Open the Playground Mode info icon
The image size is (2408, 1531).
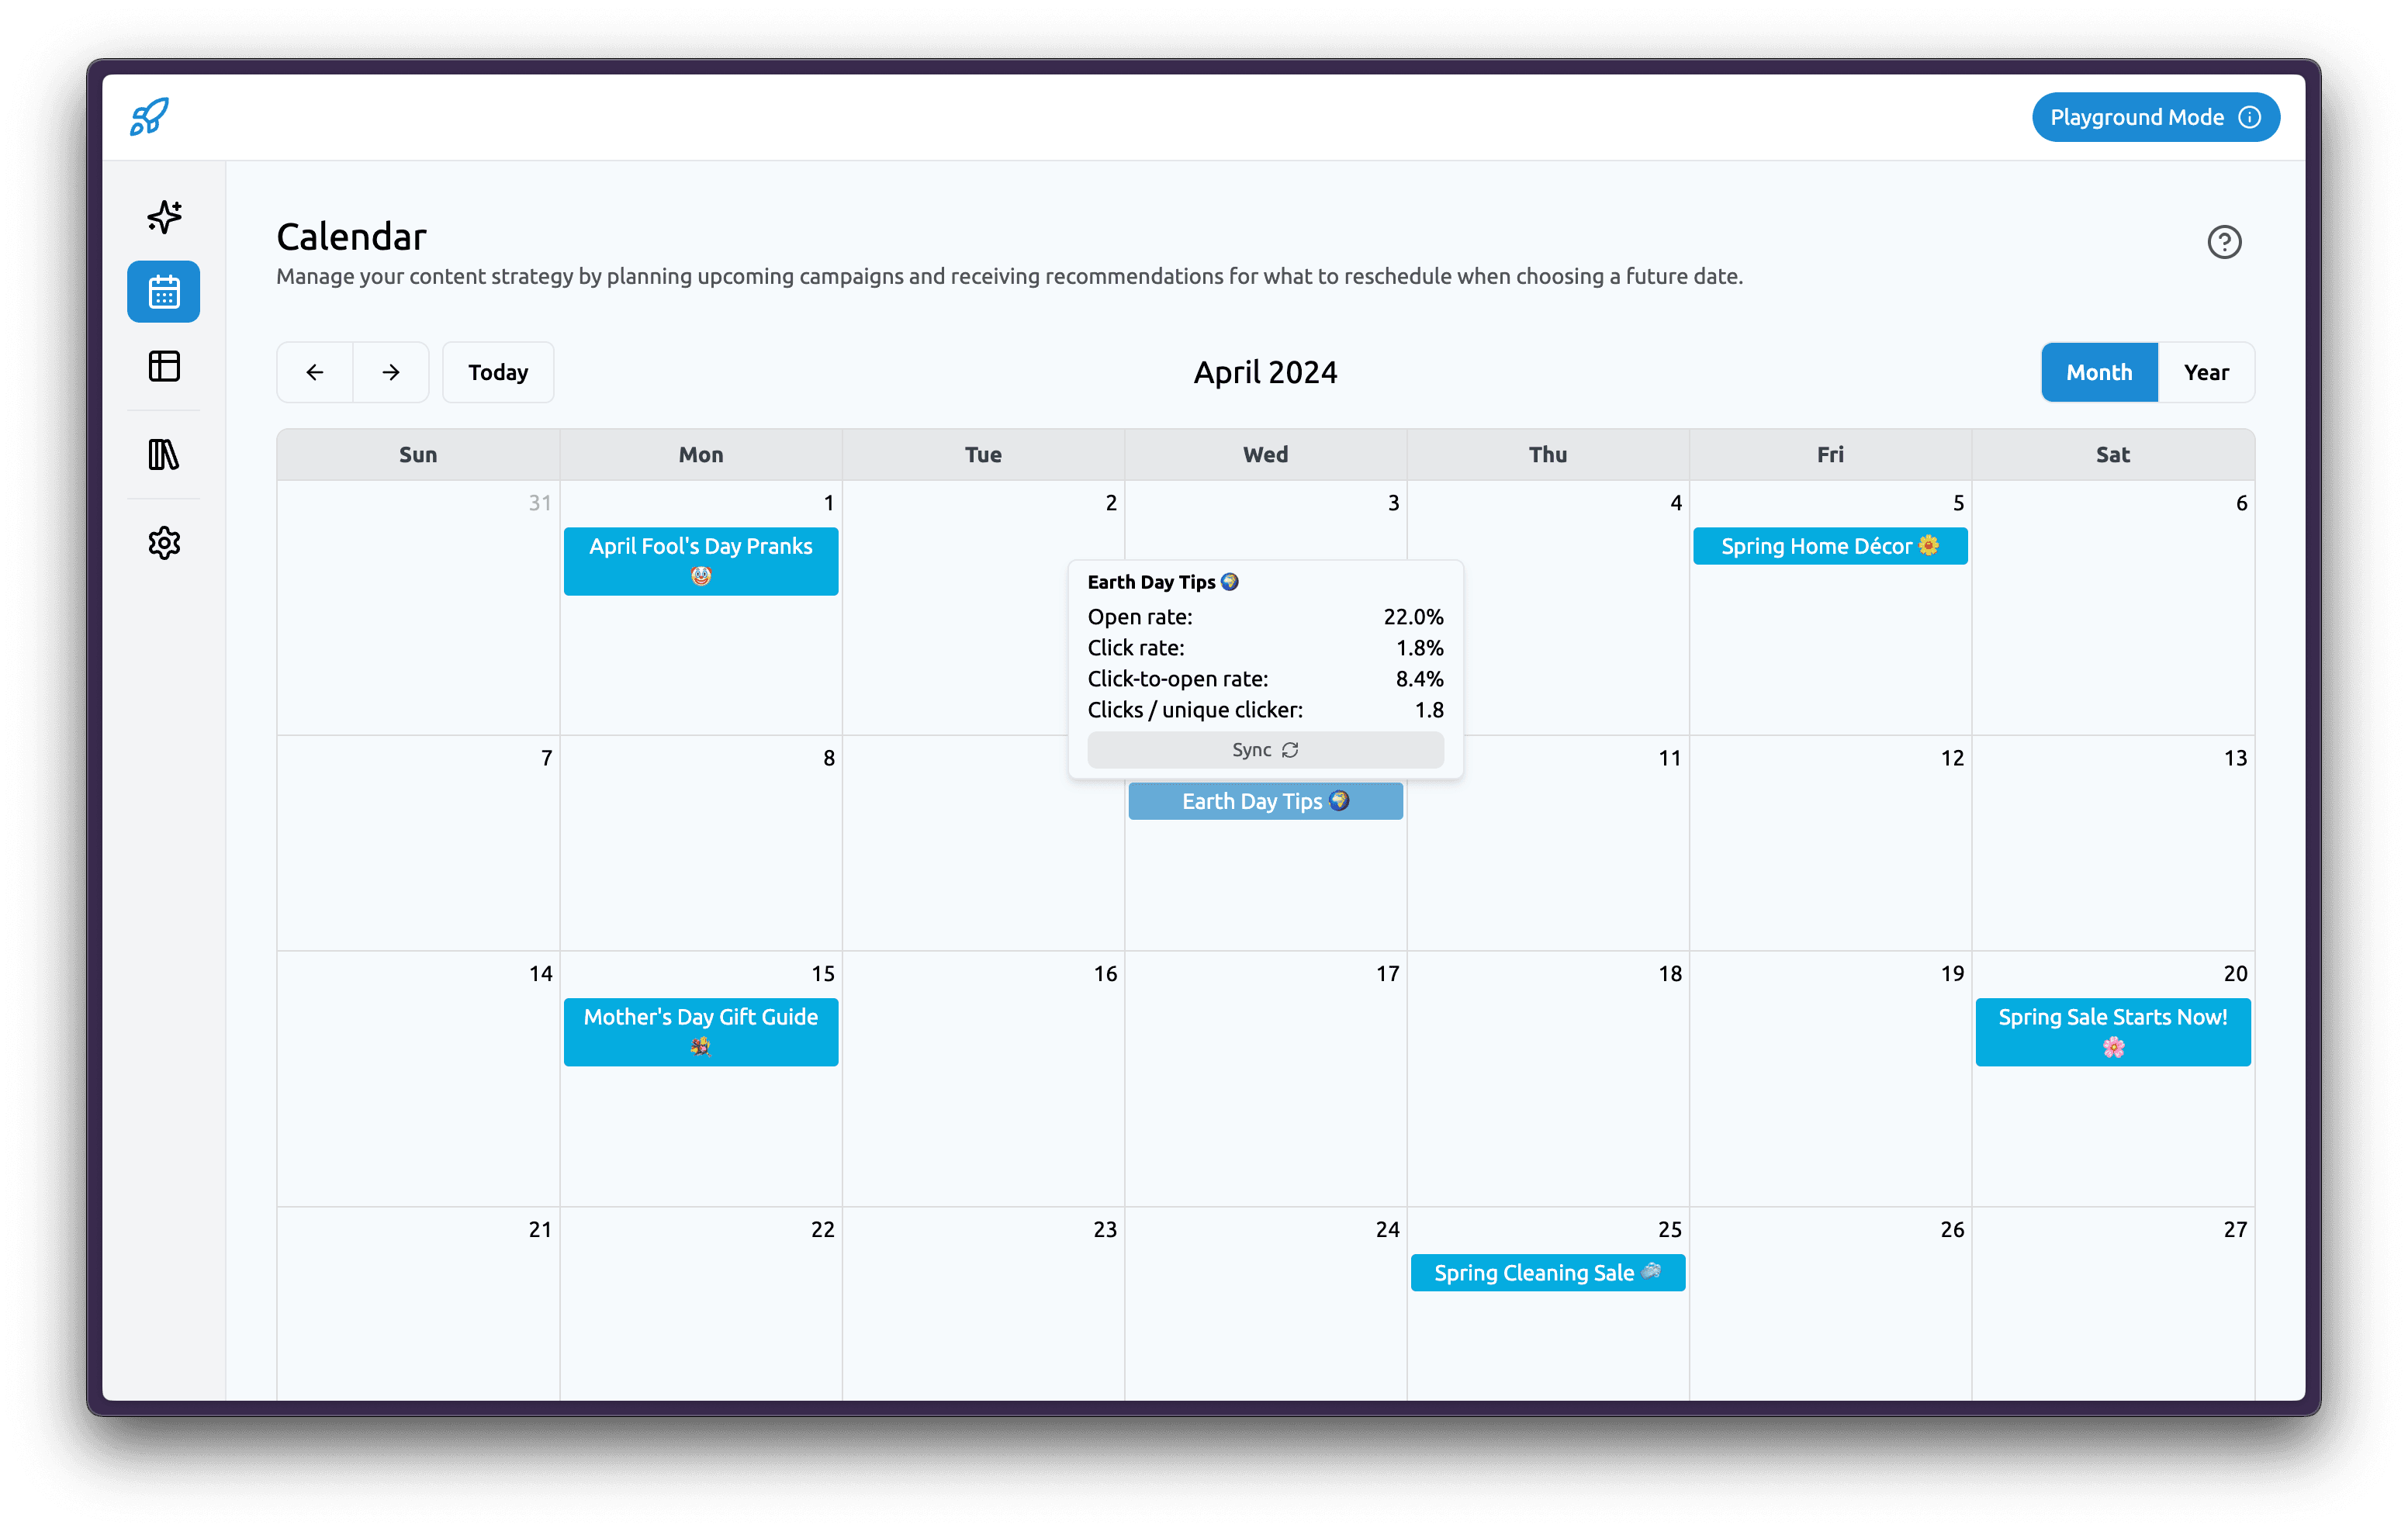pos(2262,116)
